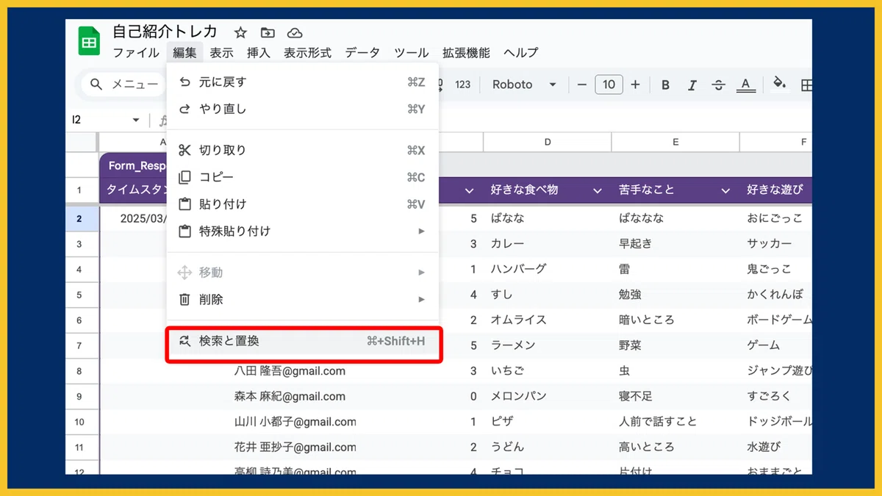Open the Google Sheets home icon
Screen dimensions: 882x496
click(x=89, y=41)
